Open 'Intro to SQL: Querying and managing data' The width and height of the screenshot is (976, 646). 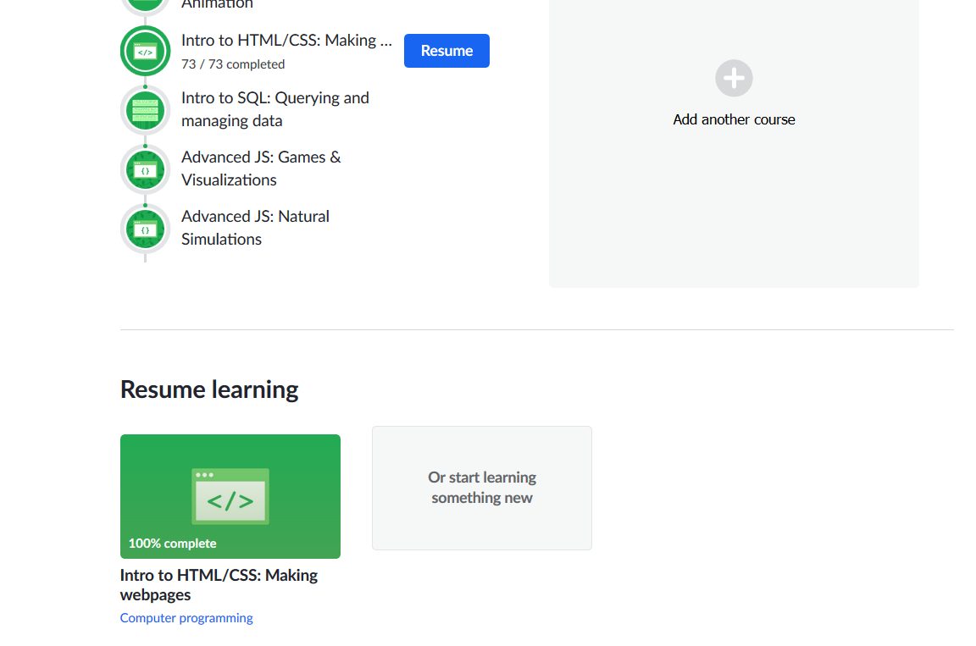(x=275, y=109)
